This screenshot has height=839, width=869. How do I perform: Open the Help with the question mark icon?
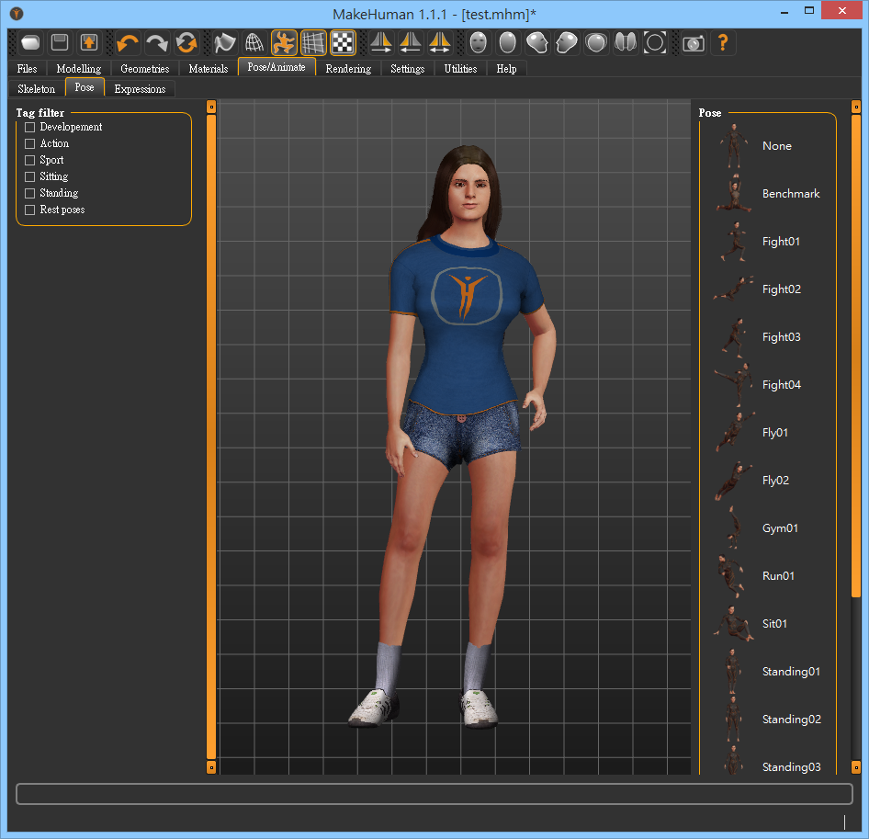[x=723, y=42]
